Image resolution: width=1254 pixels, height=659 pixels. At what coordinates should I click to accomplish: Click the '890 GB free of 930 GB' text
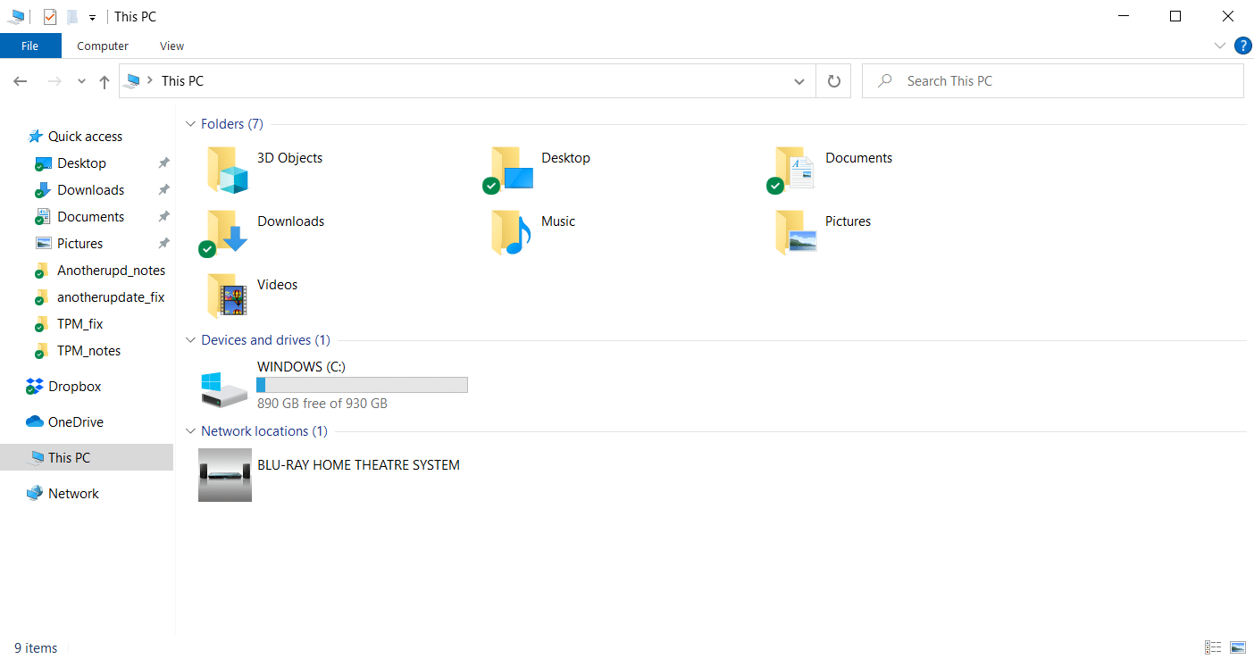(x=322, y=404)
